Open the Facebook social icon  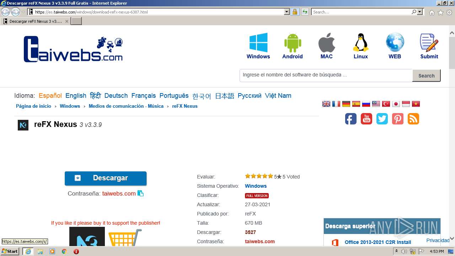[x=351, y=119]
